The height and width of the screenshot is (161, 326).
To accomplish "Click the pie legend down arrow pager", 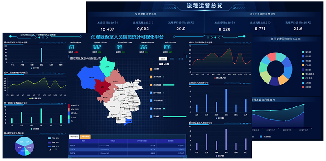I will coord(56,149).
